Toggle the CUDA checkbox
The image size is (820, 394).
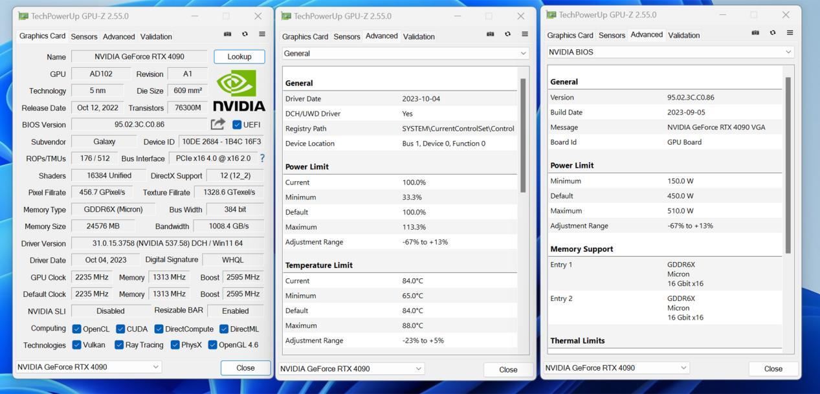coord(120,329)
